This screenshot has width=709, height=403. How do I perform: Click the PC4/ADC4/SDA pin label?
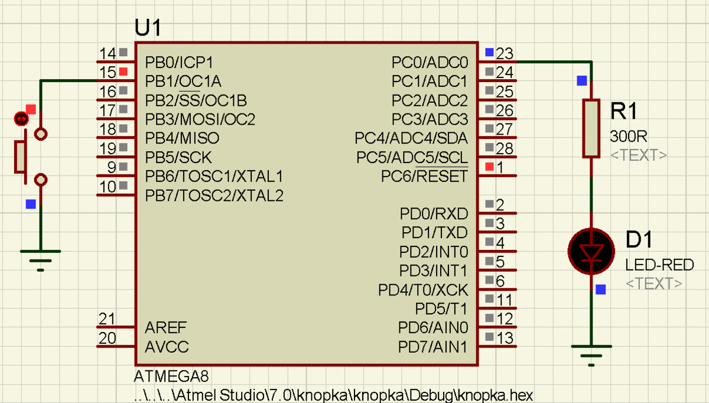[411, 138]
